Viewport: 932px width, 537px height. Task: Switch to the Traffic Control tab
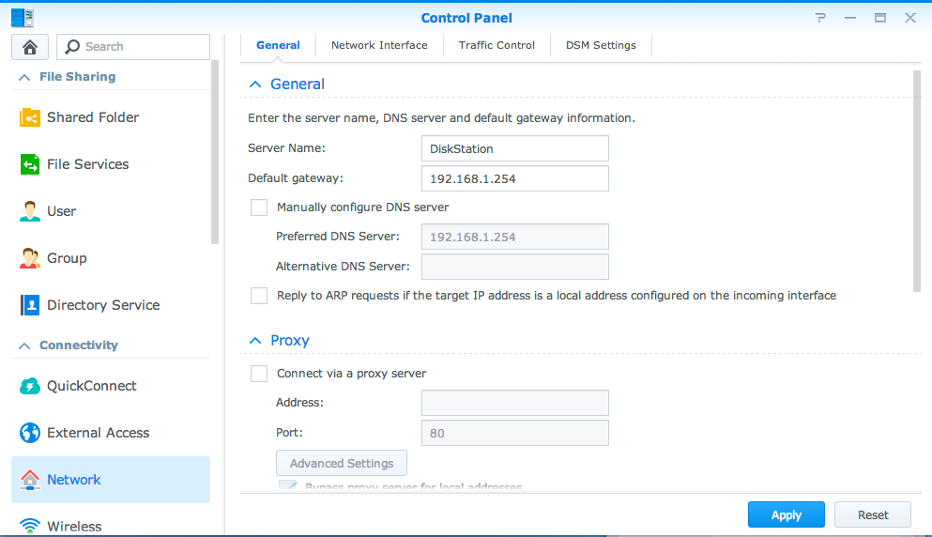(x=497, y=45)
